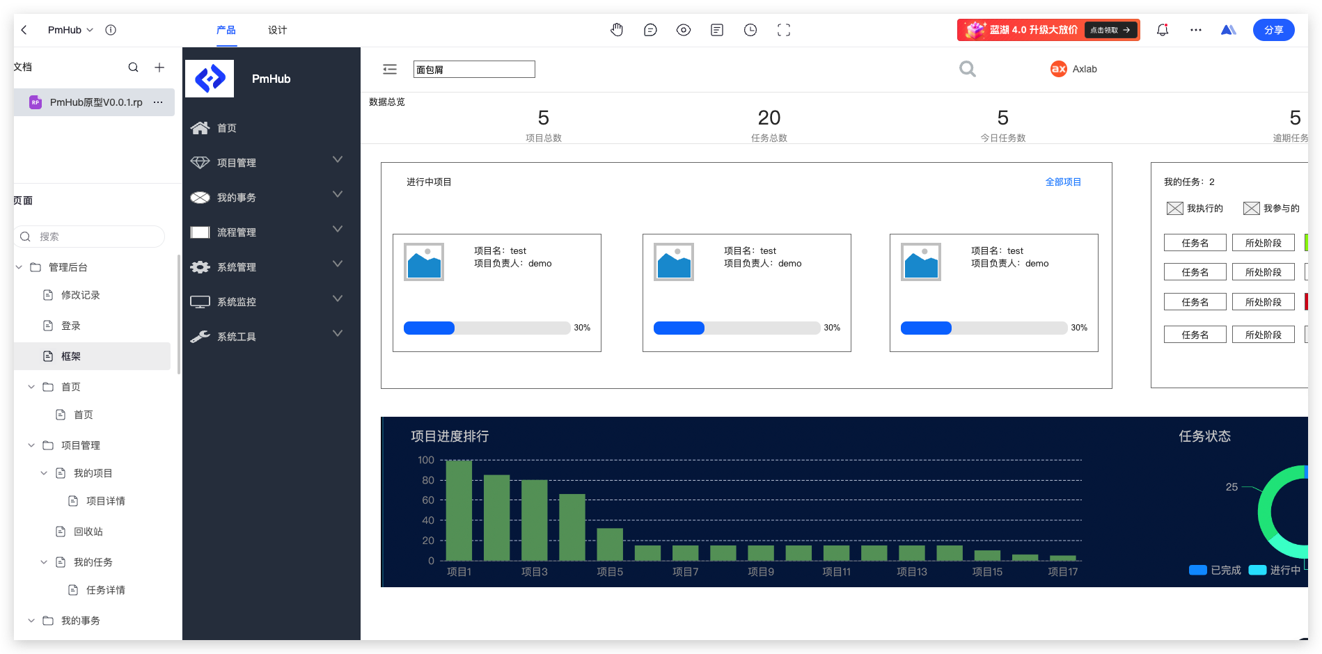Collapse the 管理后台 folder in the page tree
Viewport: 1322px width, 654px height.
[19, 266]
